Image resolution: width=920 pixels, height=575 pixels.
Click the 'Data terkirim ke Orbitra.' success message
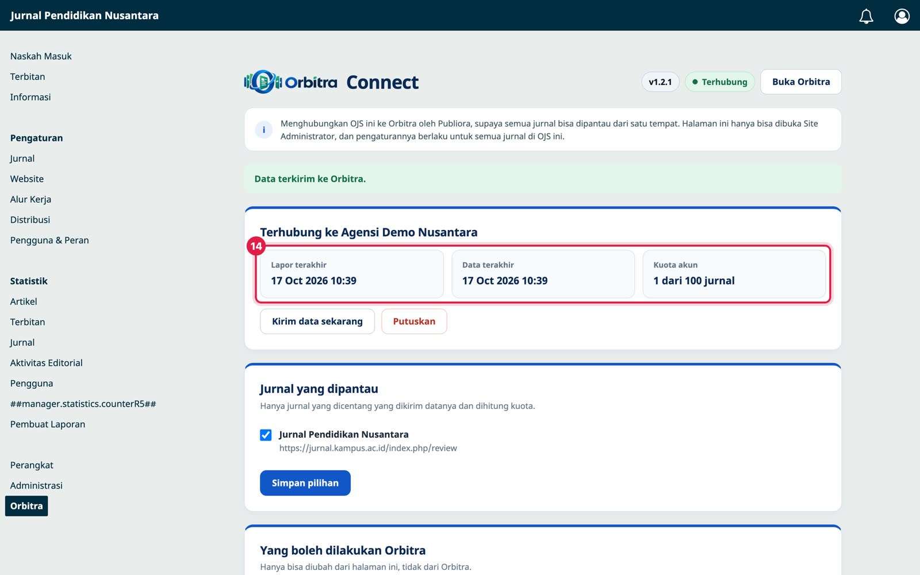pyautogui.click(x=310, y=179)
